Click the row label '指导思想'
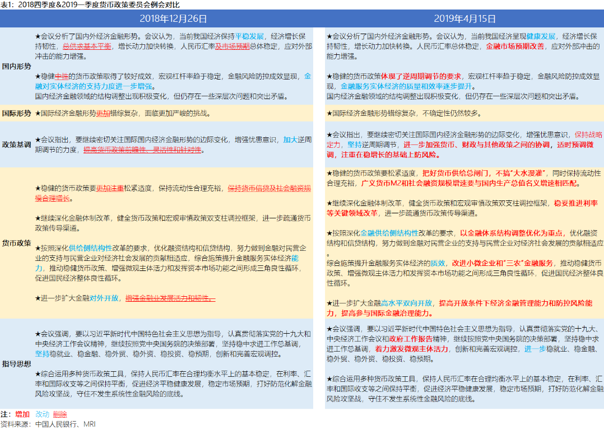 (x=17, y=364)
